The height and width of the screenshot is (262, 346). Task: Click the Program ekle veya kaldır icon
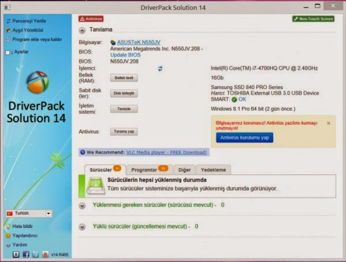tap(9, 40)
